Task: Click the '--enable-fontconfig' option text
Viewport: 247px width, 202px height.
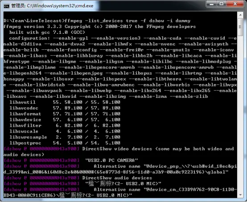Action: click(69, 50)
